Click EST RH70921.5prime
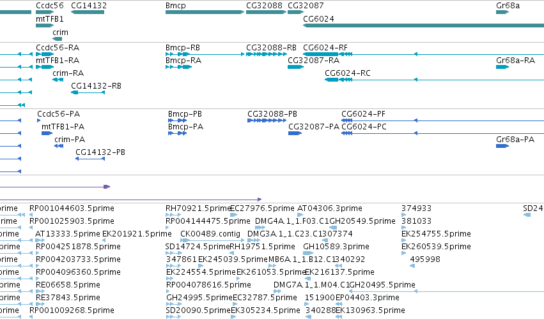 (x=198, y=208)
